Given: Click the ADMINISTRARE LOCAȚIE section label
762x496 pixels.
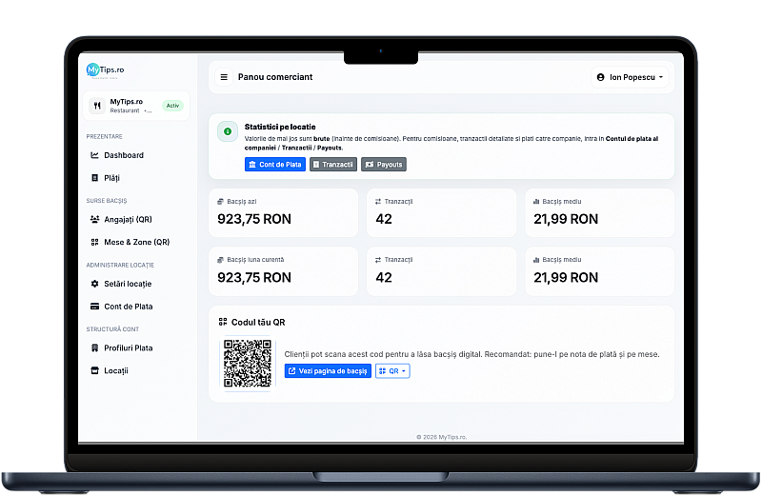Looking at the screenshot, I should click(120, 266).
